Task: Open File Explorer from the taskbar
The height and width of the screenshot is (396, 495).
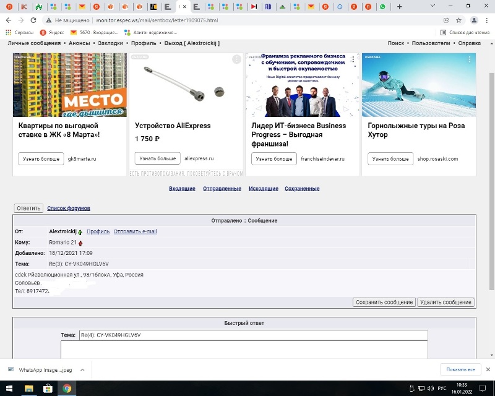Action: click(28, 389)
